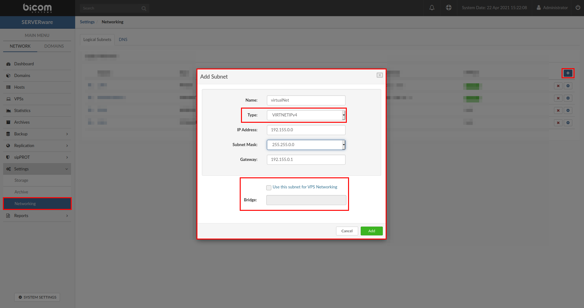The image size is (584, 308).
Task: Open gear settings for the last subnet row
Action: pyautogui.click(x=568, y=123)
